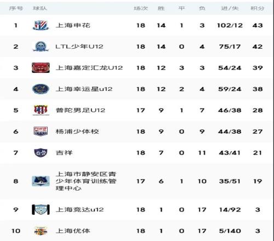Open the 上海申花 team name link
The height and width of the screenshot is (241, 274).
(x=73, y=25)
